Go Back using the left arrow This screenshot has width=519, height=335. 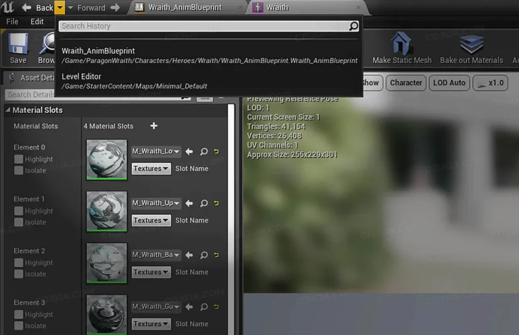tap(26, 8)
